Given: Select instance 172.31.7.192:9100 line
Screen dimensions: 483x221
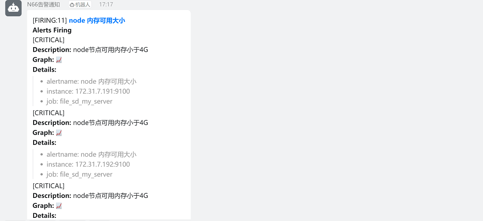Looking at the screenshot, I should point(88,164).
